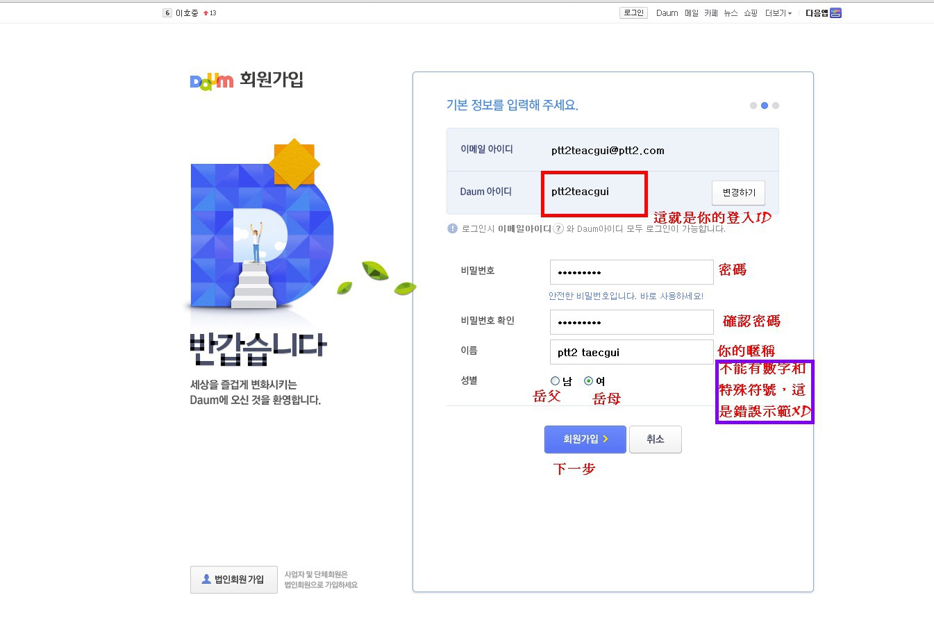Click the 반갑습니다 welcome text

tap(258, 349)
